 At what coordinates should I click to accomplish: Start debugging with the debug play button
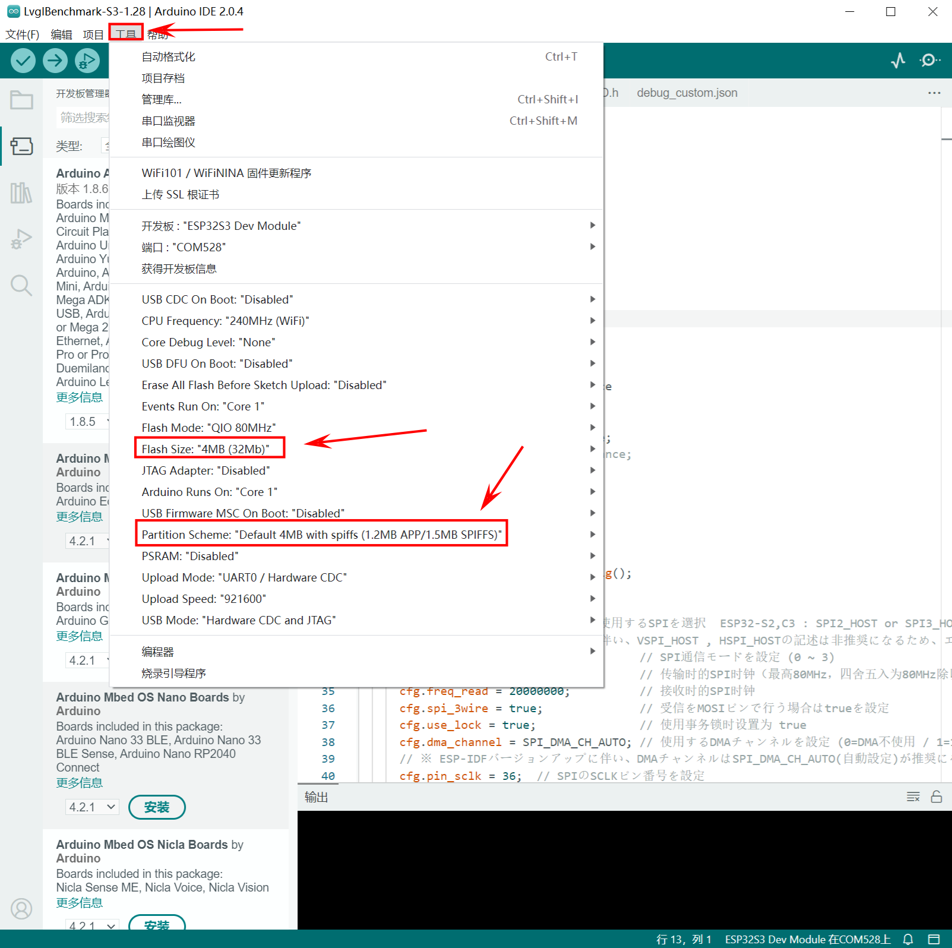point(87,61)
